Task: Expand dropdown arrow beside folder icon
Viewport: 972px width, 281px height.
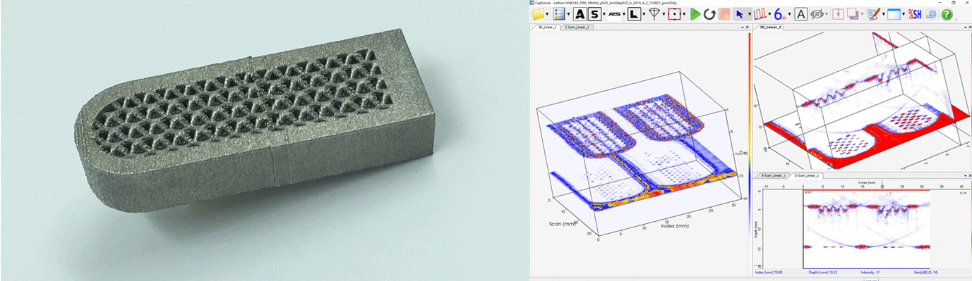Action: (x=548, y=15)
